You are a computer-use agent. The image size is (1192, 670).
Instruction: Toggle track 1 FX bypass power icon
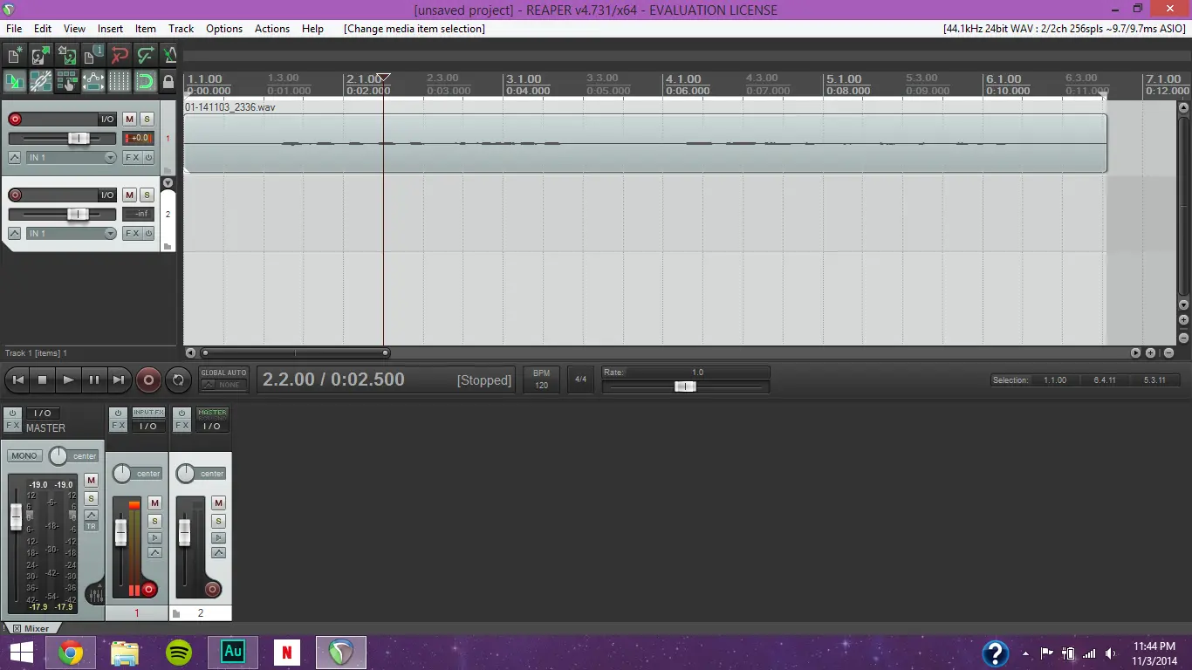point(148,158)
